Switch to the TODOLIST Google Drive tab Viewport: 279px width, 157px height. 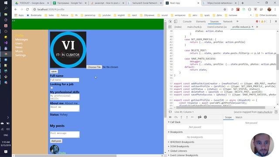32,3
